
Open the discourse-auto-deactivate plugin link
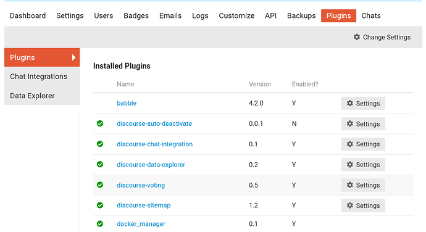tap(154, 123)
